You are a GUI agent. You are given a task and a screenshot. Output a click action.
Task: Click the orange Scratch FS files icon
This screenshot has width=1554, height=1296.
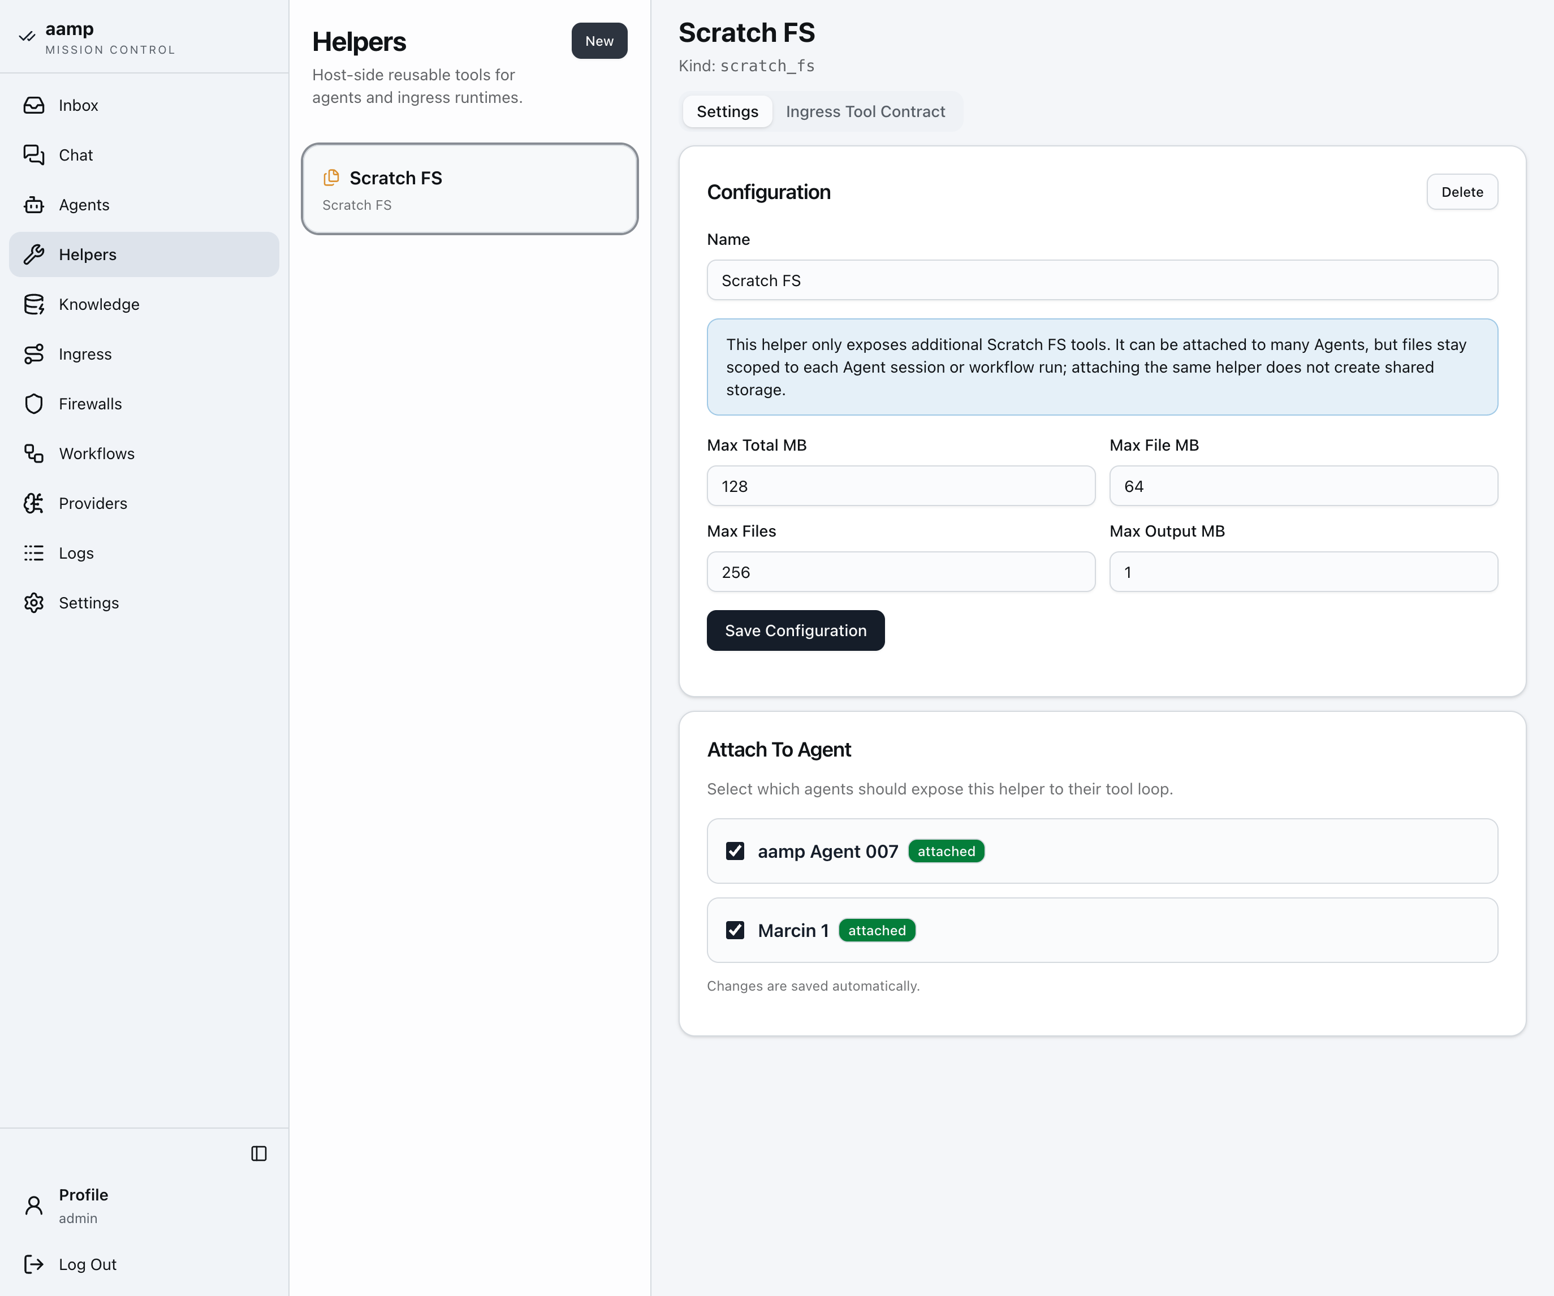331,178
